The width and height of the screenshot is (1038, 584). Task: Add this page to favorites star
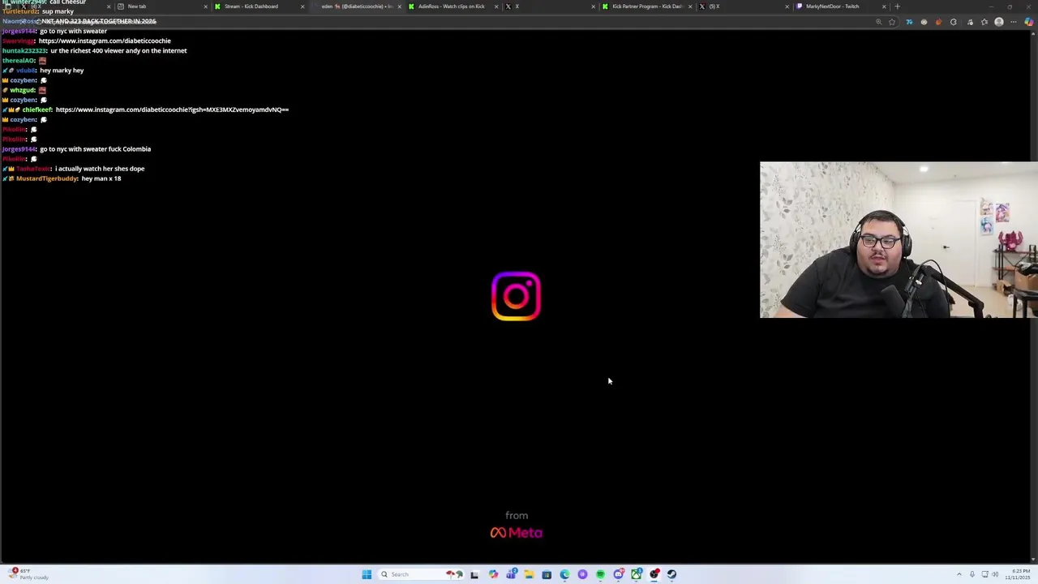892,22
